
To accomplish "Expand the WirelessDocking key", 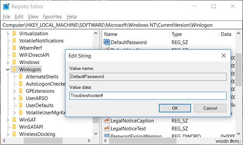I will pyautogui.click(x=8, y=134).
